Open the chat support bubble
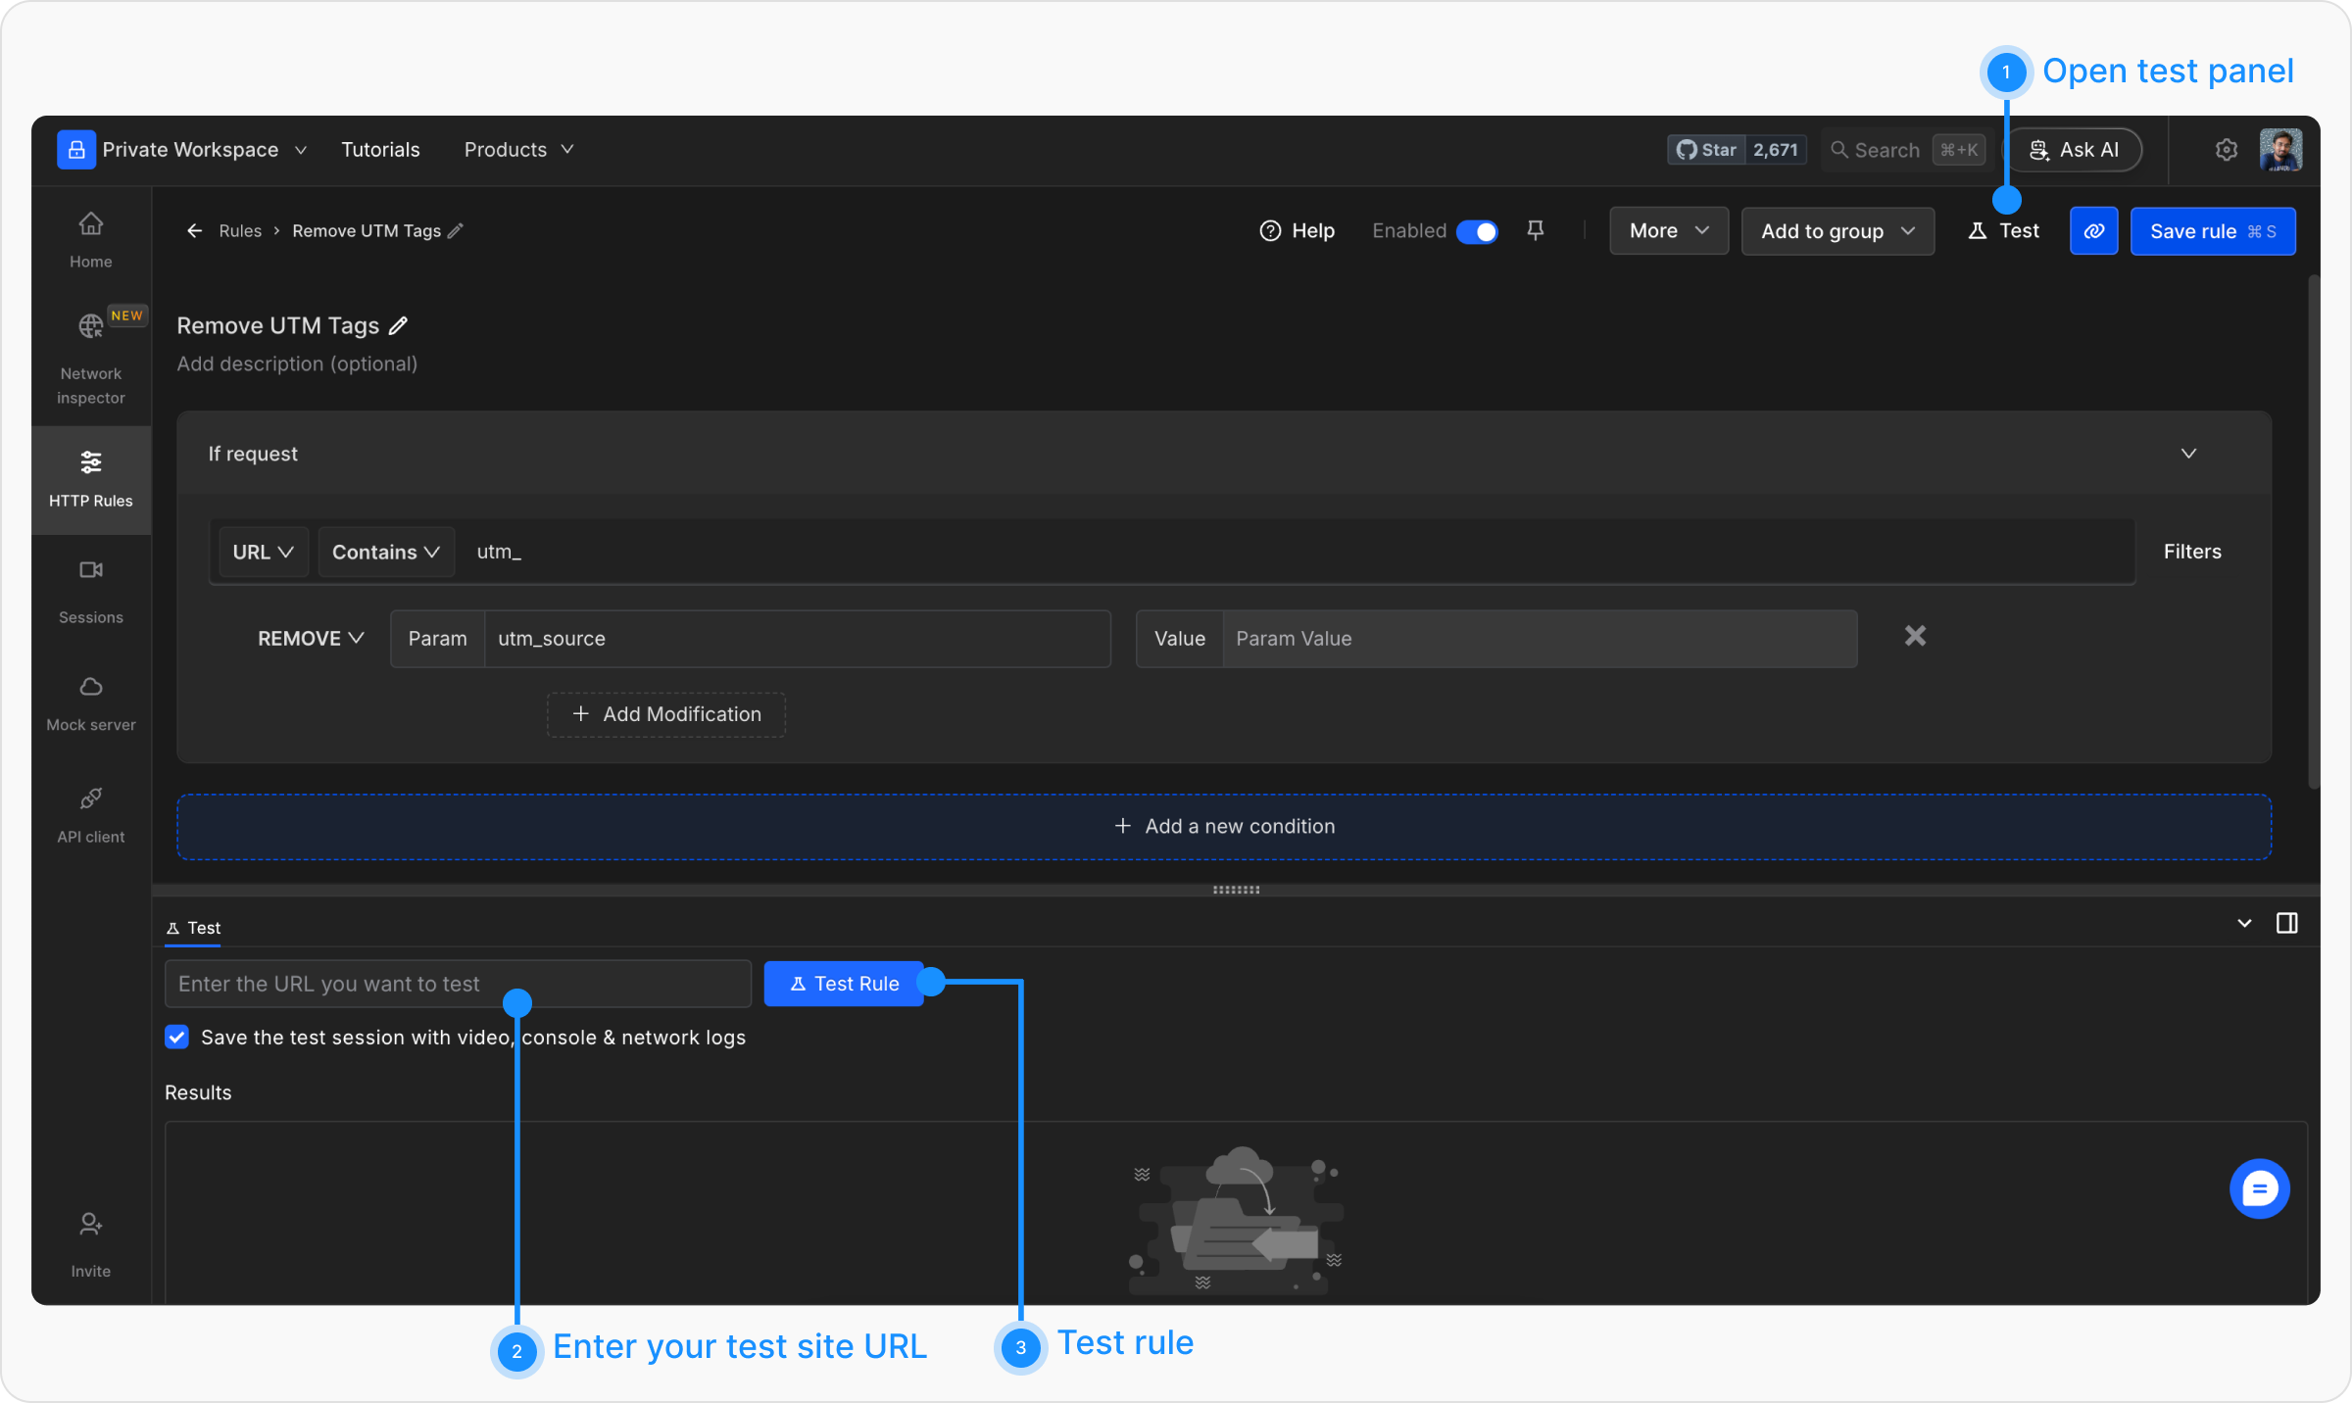Viewport: 2352px width, 1403px height. click(x=2259, y=1189)
